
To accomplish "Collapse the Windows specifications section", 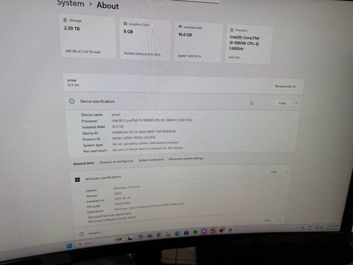I will click(x=286, y=172).
